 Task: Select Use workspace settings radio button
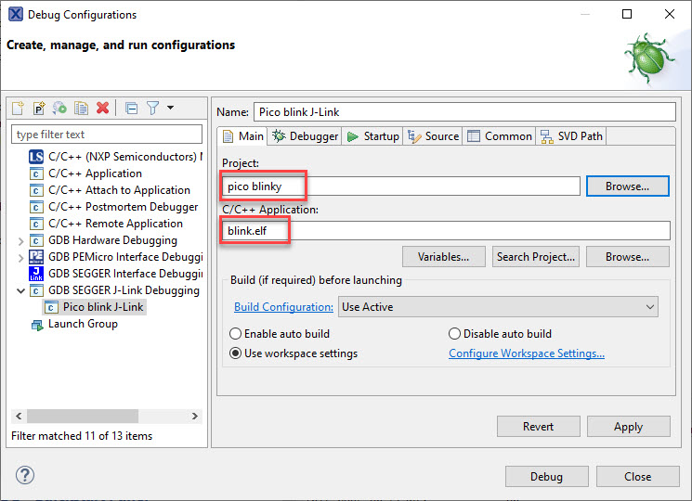(236, 353)
